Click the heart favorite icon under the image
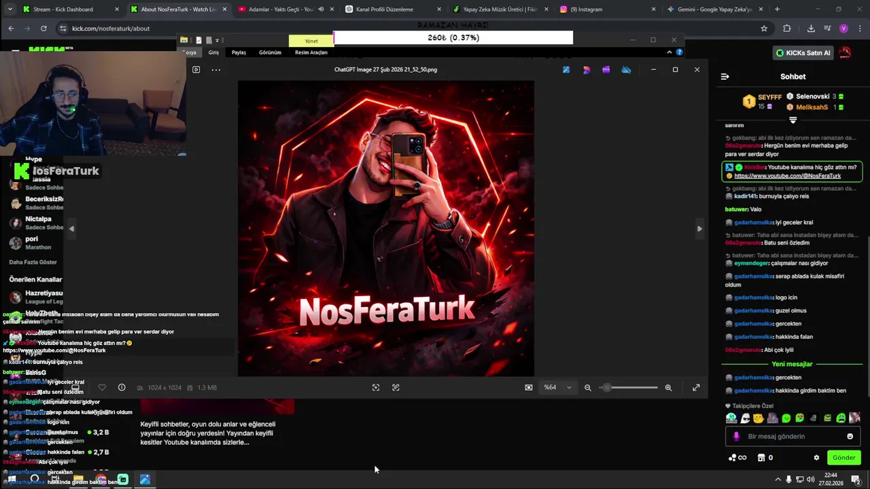The width and height of the screenshot is (870, 489). (x=102, y=387)
